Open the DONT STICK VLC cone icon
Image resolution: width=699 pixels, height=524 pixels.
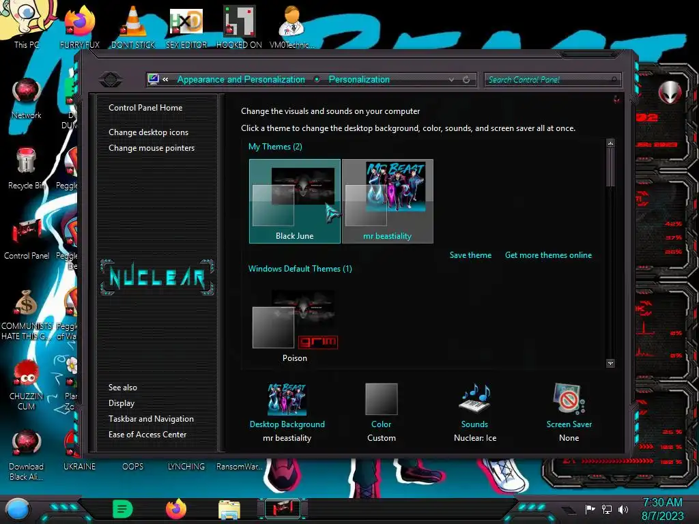click(x=133, y=26)
